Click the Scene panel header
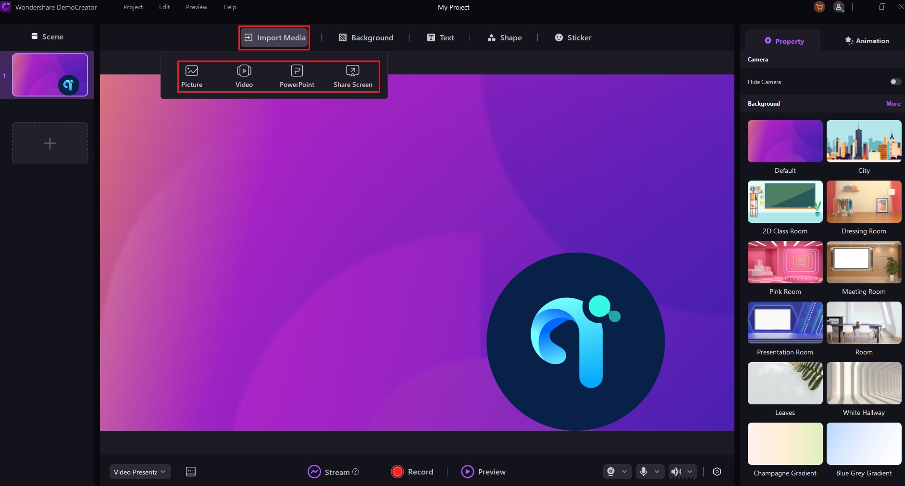Image resolution: width=905 pixels, height=486 pixels. click(x=47, y=36)
